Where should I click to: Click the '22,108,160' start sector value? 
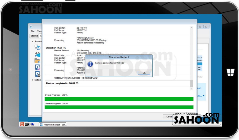[81, 28]
